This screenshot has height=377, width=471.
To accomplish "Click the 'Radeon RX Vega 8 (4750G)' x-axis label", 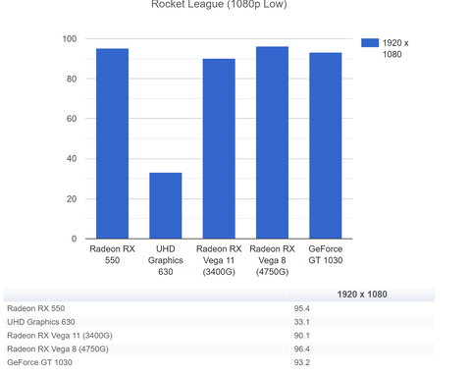I will (272, 260).
